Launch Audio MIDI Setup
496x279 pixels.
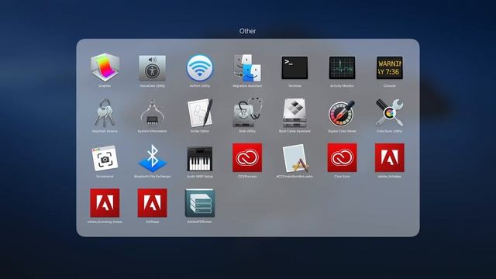[x=200, y=158]
